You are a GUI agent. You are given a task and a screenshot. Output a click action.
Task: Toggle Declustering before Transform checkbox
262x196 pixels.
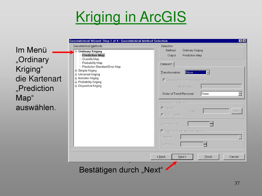(x=164, y=80)
